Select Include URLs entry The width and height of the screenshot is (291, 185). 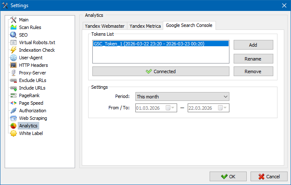click(x=32, y=88)
